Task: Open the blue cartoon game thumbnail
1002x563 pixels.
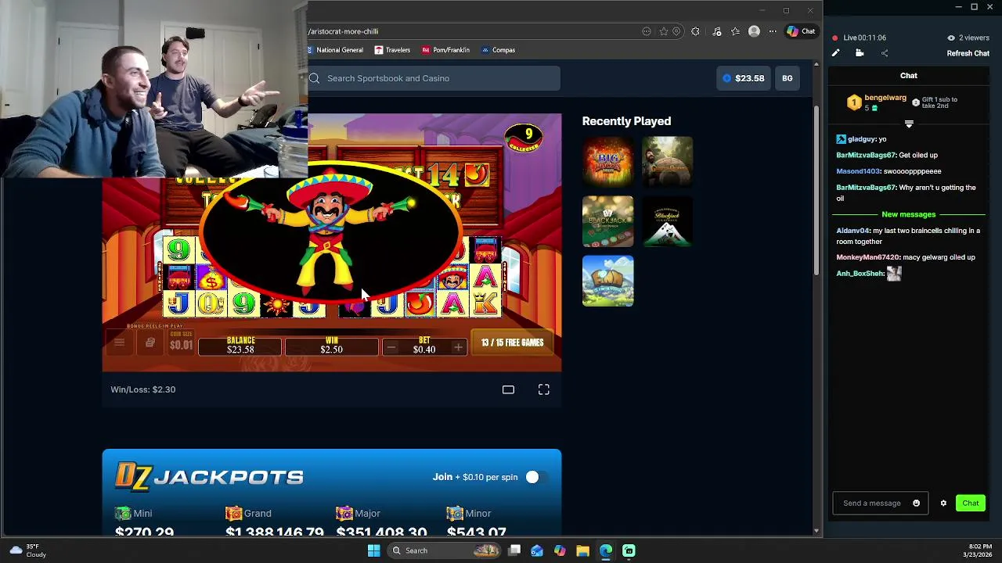Action: [607, 281]
